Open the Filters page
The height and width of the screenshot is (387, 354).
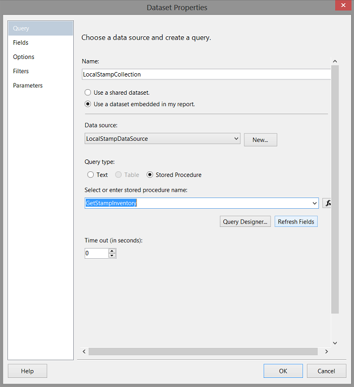[21, 71]
